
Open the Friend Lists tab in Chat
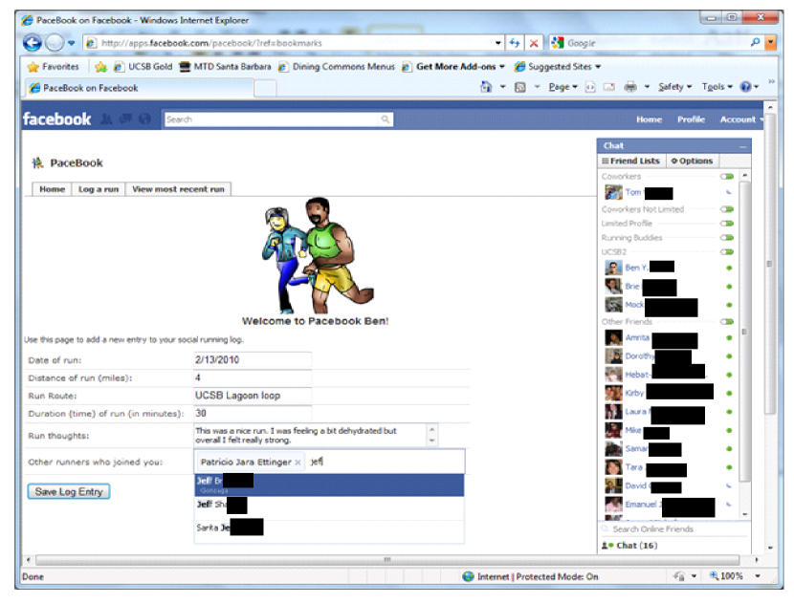click(631, 161)
